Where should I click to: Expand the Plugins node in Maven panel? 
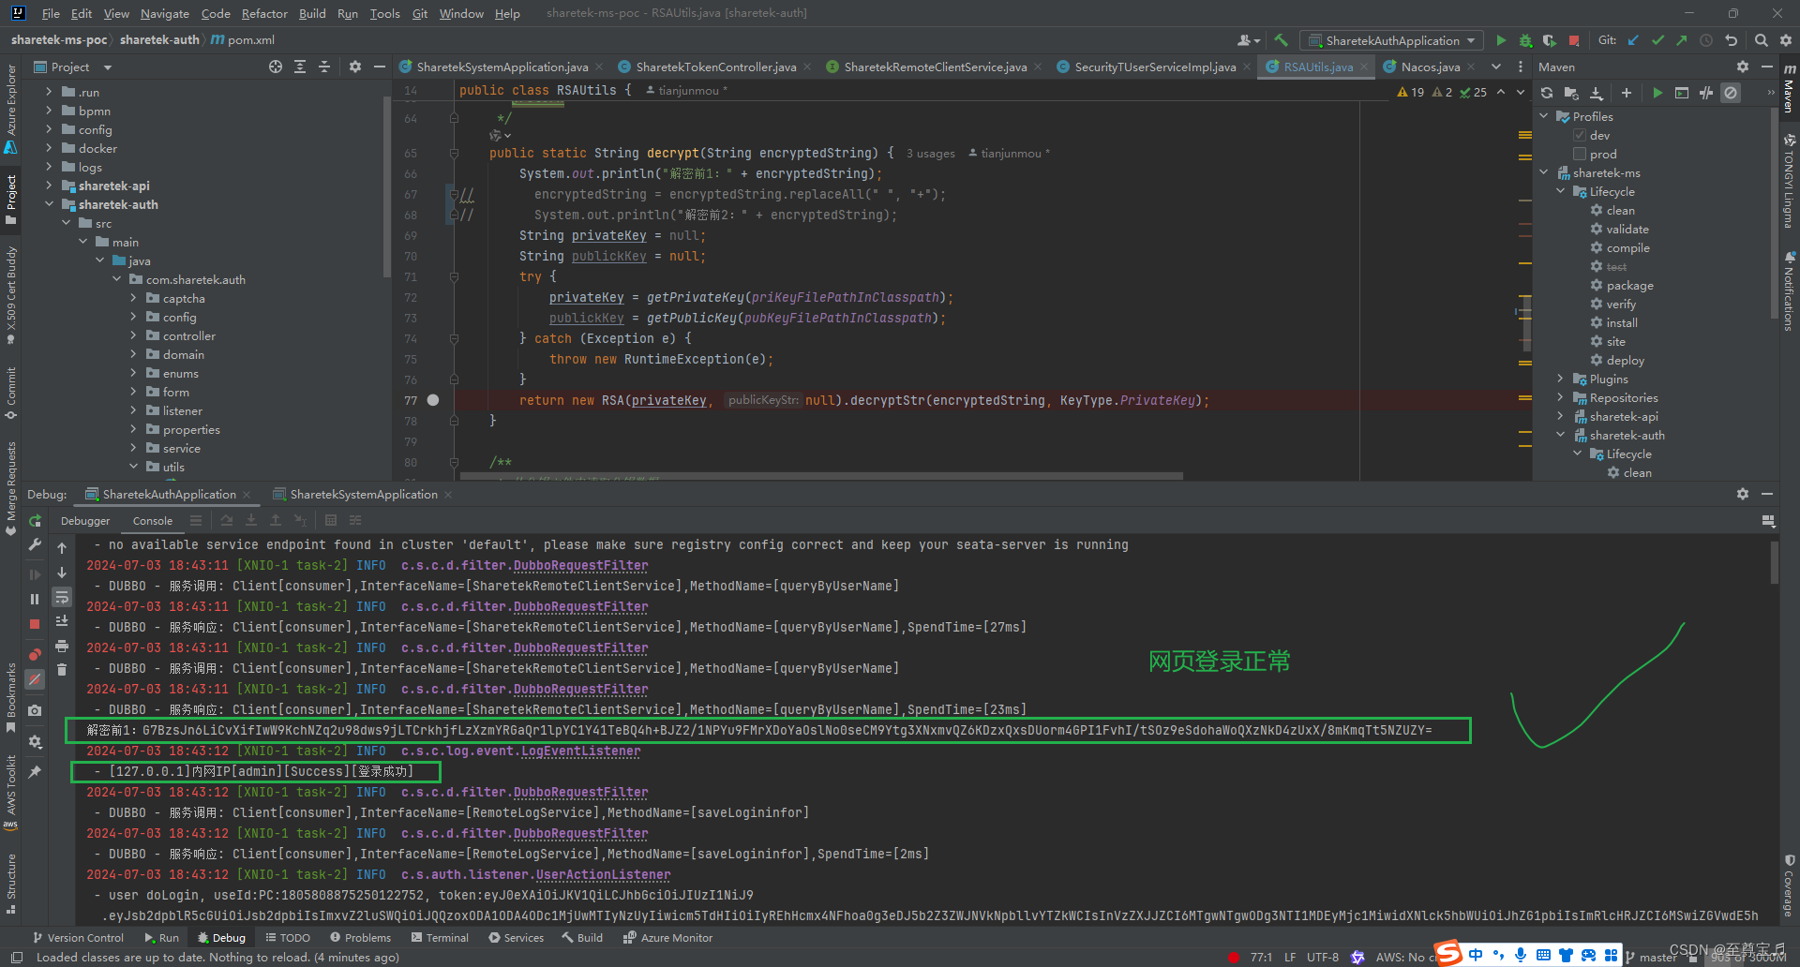coord(1560,379)
